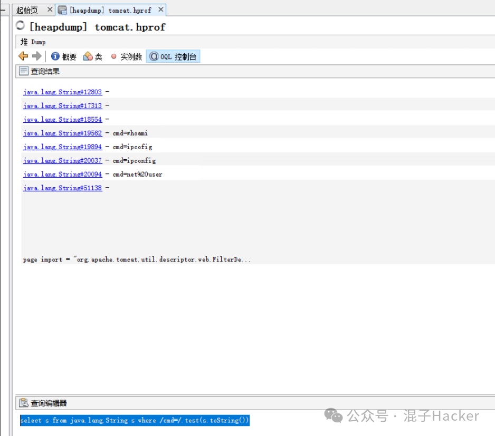This screenshot has width=495, height=436.
Task: Click the [heapdump] tomcat.hprof title heading
Action: tap(97, 27)
